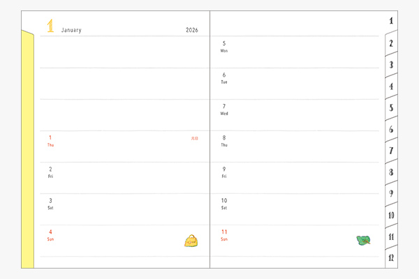
Task: Open month tab 6
Action: coord(391,130)
